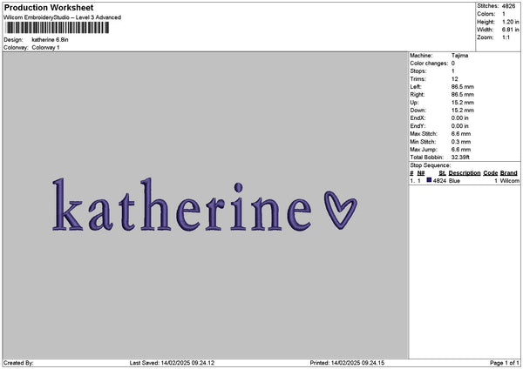Click the blue thread color swatch
Image resolution: width=523 pixels, height=369 pixels.
[x=429, y=180]
